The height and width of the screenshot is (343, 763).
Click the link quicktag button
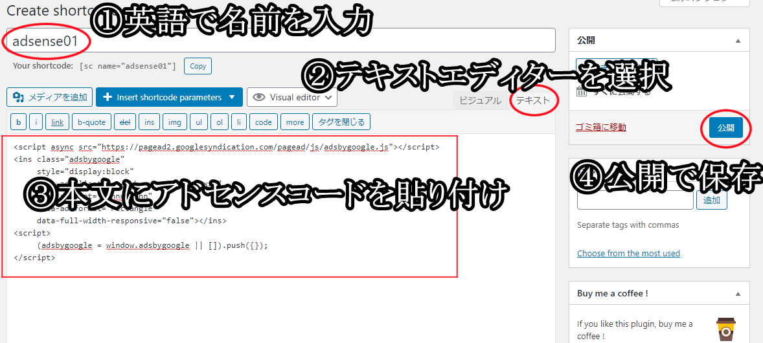coord(58,122)
